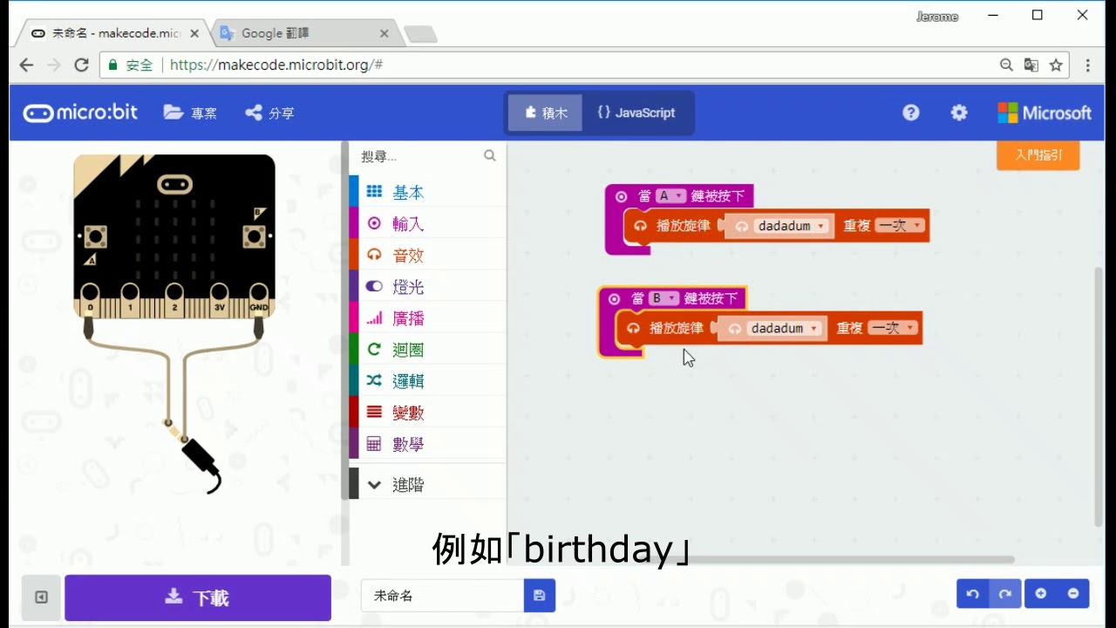Click the project name field 未命名

tap(442, 596)
